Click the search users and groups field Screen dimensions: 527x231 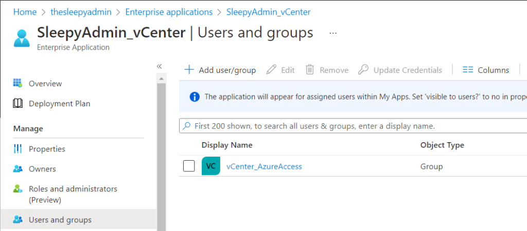coord(350,126)
